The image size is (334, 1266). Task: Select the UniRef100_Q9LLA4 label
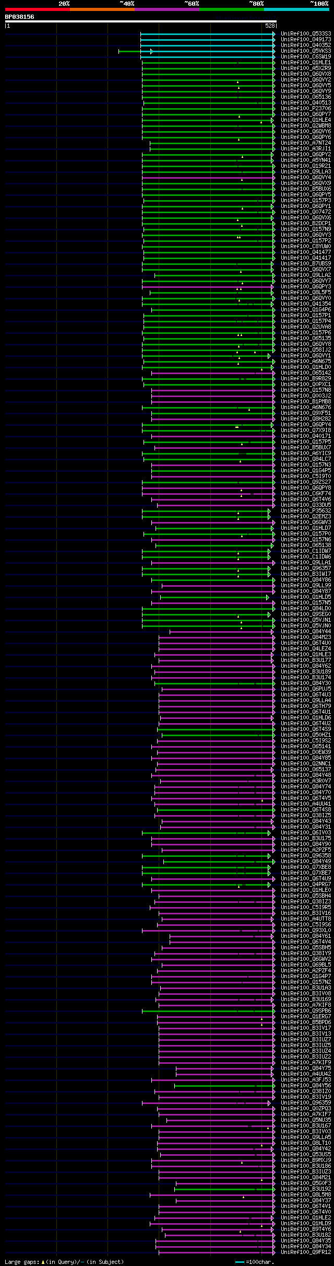[x=306, y=700]
